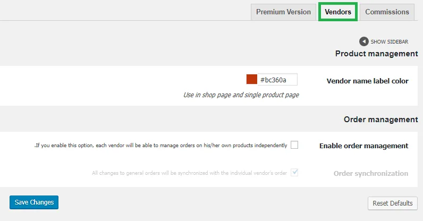Click the Reset Defaults button
423x221 pixels.
pyautogui.click(x=393, y=203)
